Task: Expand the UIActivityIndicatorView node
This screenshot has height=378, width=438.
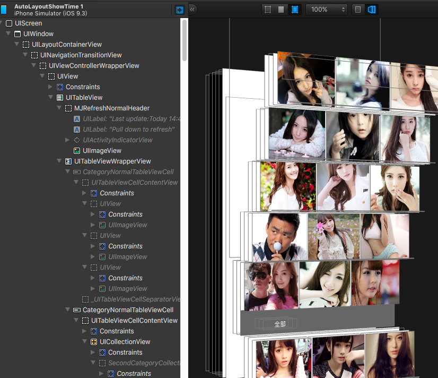Action: pyautogui.click(x=67, y=140)
